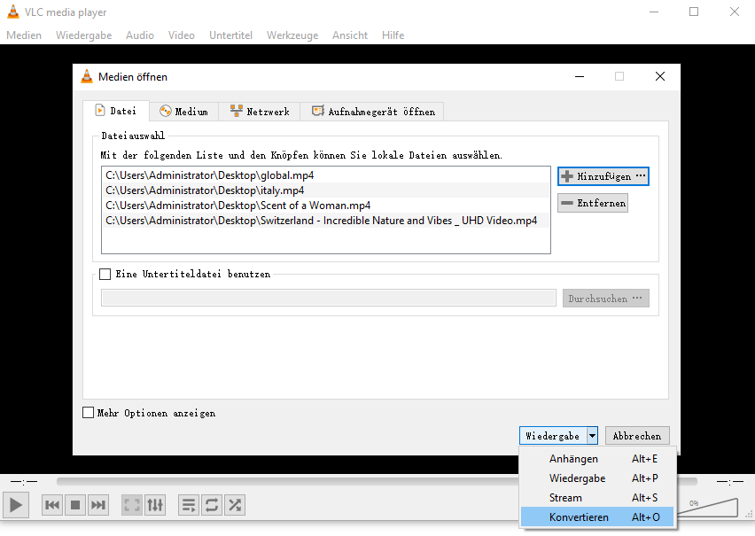Enable 'Eine Untertiteldatei benutzen' checkbox
Image resolution: width=755 pixels, height=536 pixels.
[105, 274]
